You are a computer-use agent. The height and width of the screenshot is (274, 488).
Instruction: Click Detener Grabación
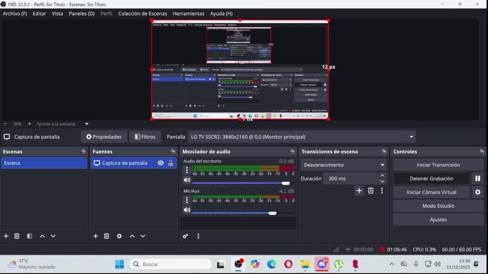431,179
